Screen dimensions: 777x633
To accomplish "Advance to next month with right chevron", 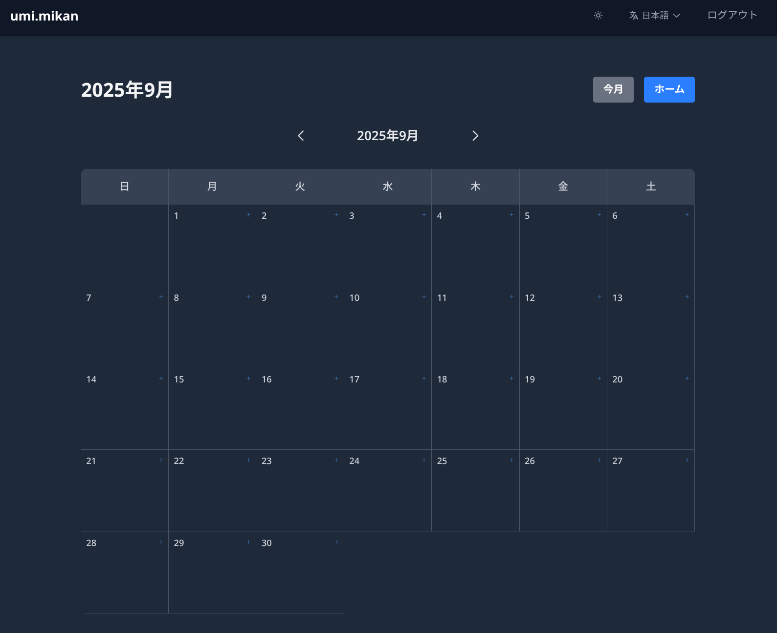I will tap(475, 136).
